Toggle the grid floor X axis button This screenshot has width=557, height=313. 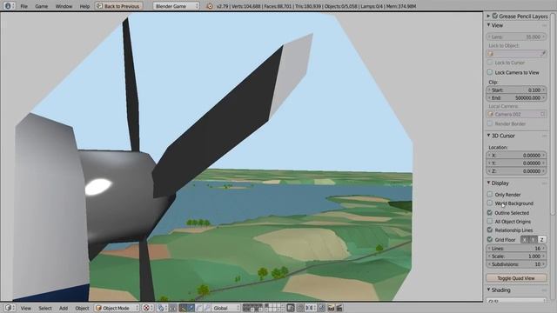point(525,240)
